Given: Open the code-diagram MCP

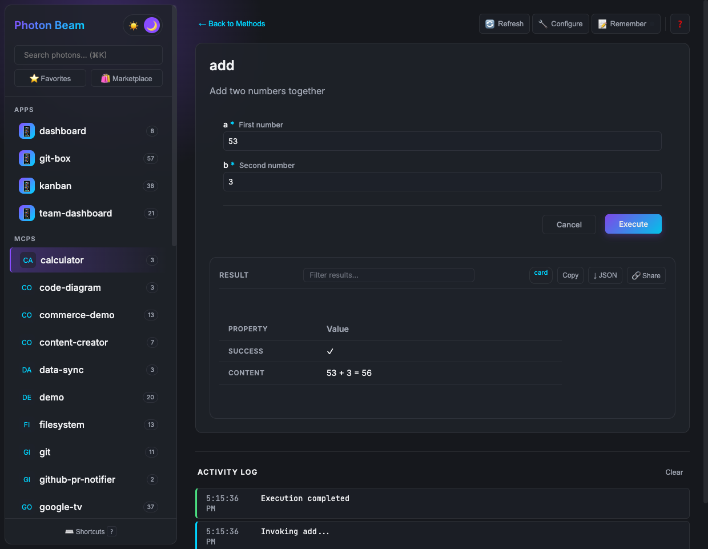Looking at the screenshot, I should [88, 287].
